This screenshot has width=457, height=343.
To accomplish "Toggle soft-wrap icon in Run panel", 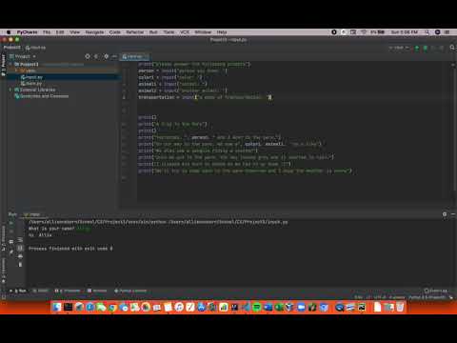I will click(x=20, y=239).
